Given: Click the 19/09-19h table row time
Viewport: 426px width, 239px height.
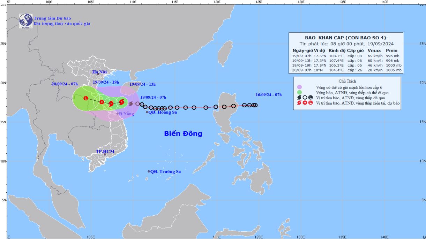Looking at the screenshot, I should click(302, 65).
